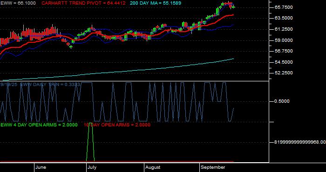Click the green 4 day open arms spike
Screen dimensions: 326x172
point(90,142)
